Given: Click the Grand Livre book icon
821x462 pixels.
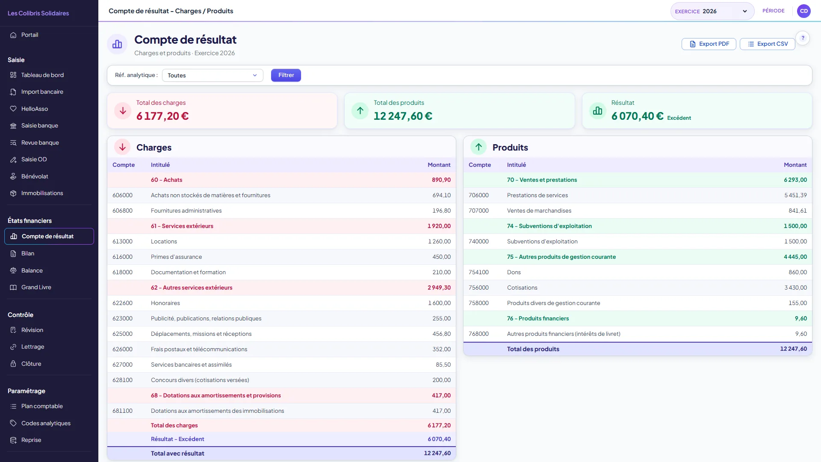Looking at the screenshot, I should point(13,287).
